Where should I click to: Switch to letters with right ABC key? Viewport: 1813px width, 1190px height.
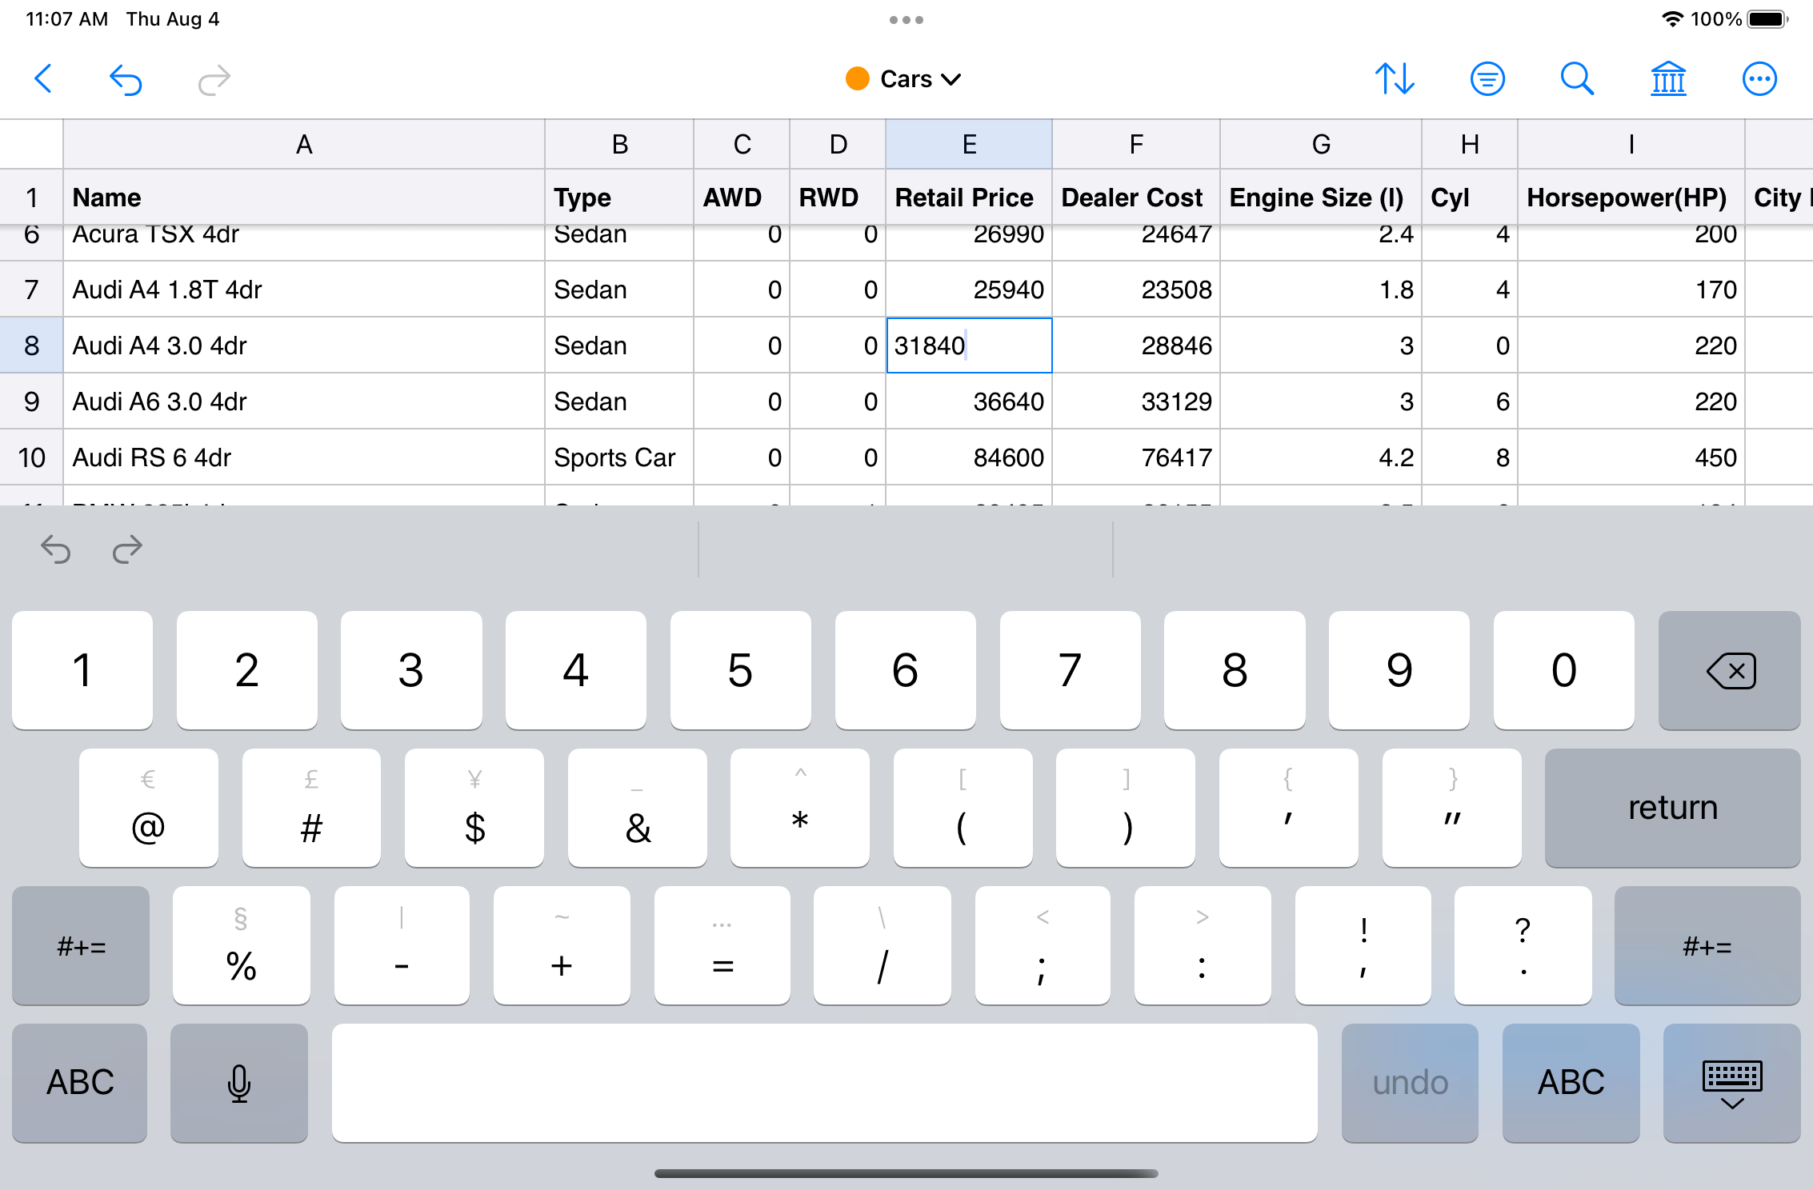[x=1571, y=1083]
